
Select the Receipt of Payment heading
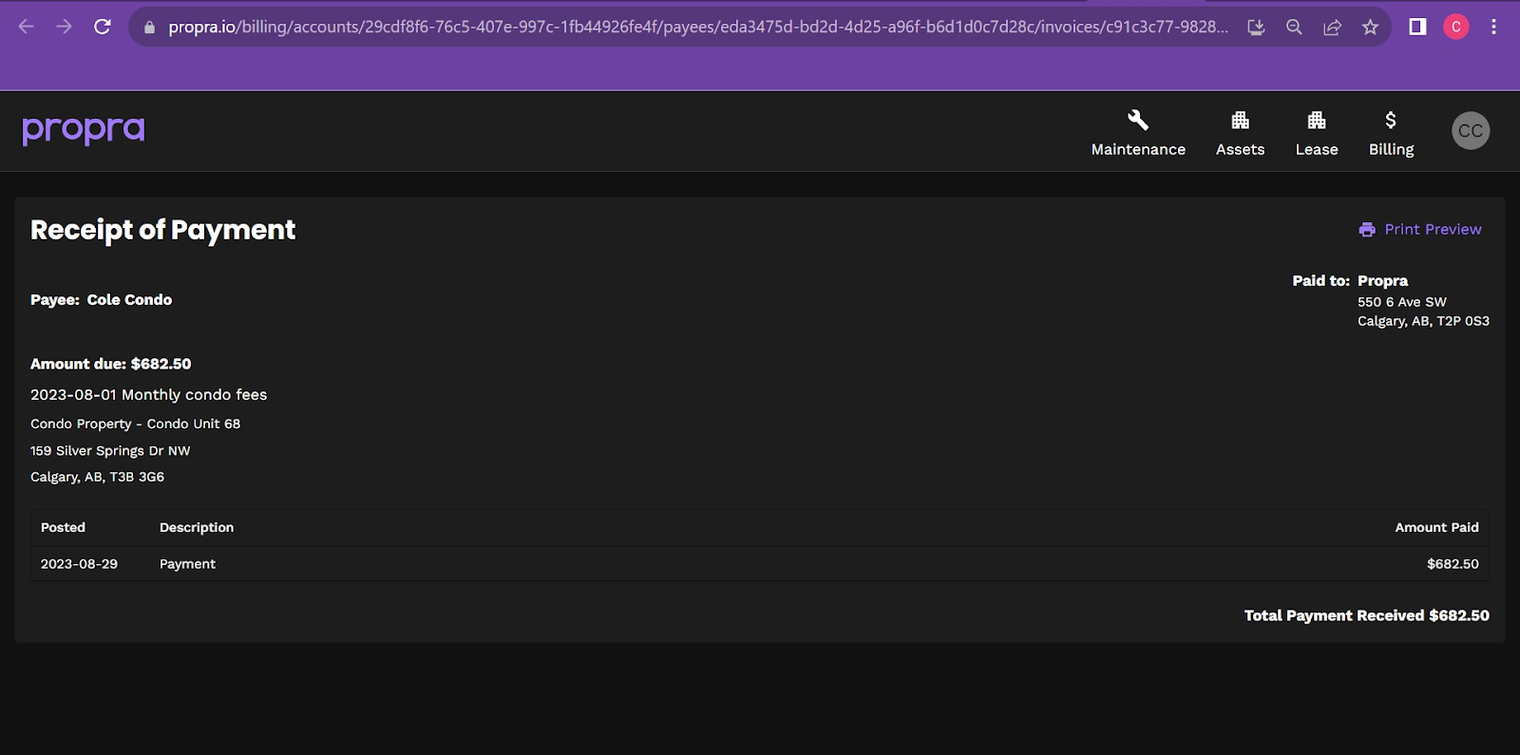tap(162, 230)
